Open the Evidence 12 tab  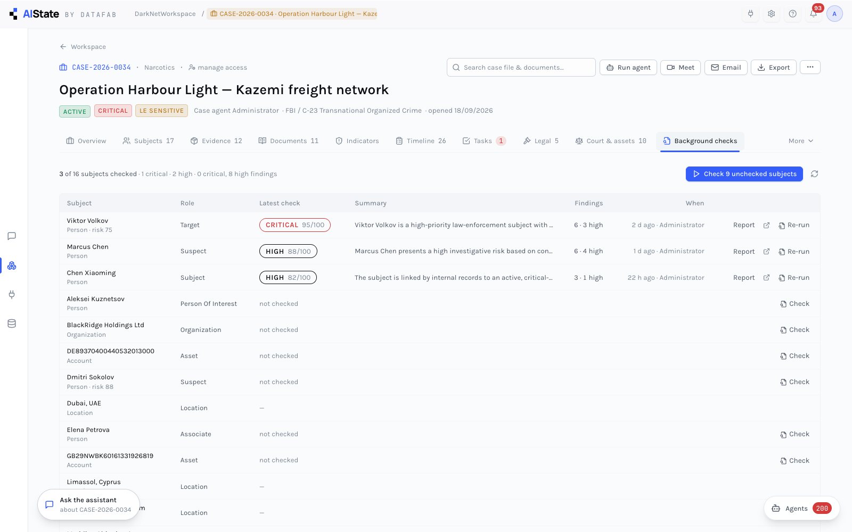point(216,141)
